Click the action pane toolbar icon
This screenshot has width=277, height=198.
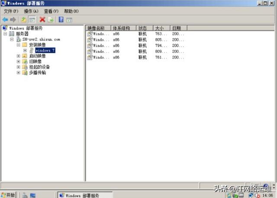pos(69,20)
